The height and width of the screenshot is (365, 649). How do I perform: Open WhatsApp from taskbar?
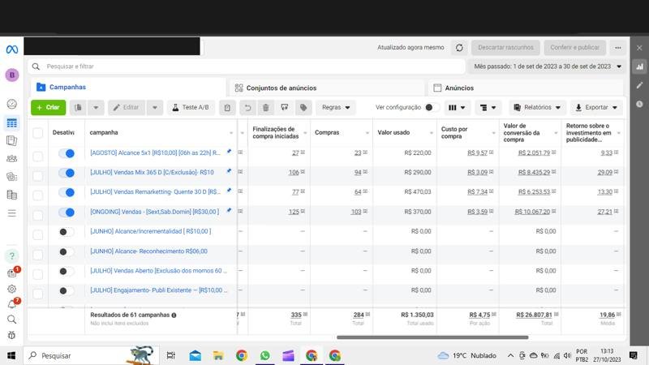[x=265, y=355]
